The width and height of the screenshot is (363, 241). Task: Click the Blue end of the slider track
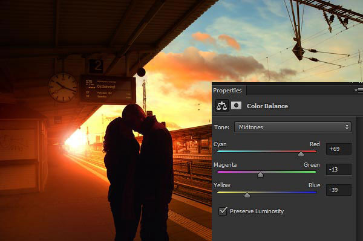(315, 192)
